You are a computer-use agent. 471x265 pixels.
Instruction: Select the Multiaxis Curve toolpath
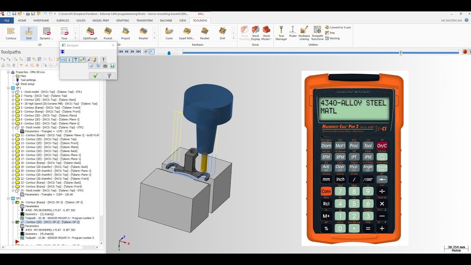[169, 33]
